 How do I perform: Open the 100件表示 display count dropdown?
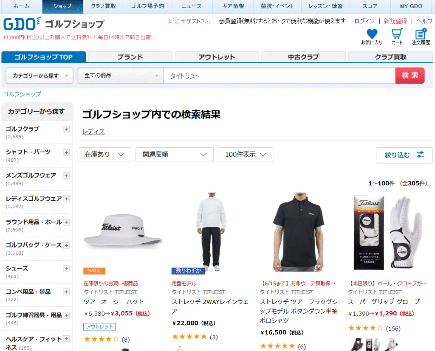point(246,154)
